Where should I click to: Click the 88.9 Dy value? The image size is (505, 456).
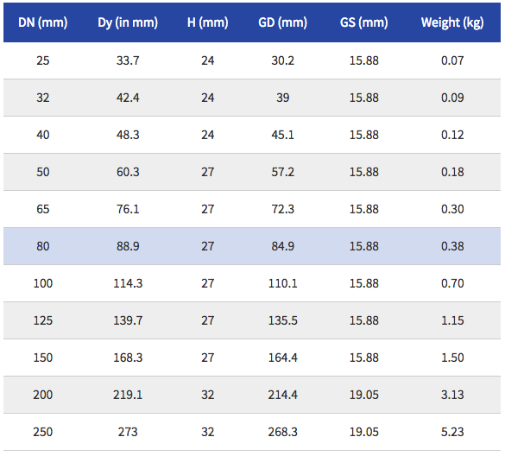tap(128, 246)
